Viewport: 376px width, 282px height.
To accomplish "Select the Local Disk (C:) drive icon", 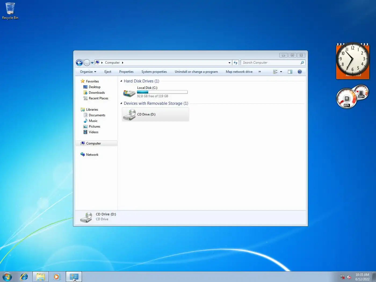I will tap(129, 93).
